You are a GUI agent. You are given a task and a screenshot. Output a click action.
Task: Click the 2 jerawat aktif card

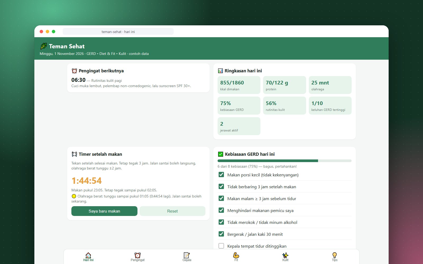[x=239, y=126]
